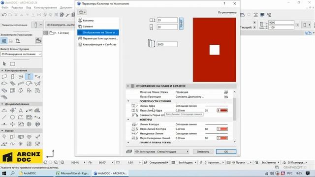315x177 pixels.
Task: Select the Zone tool
Action: pyautogui.click(x=37, y=90)
